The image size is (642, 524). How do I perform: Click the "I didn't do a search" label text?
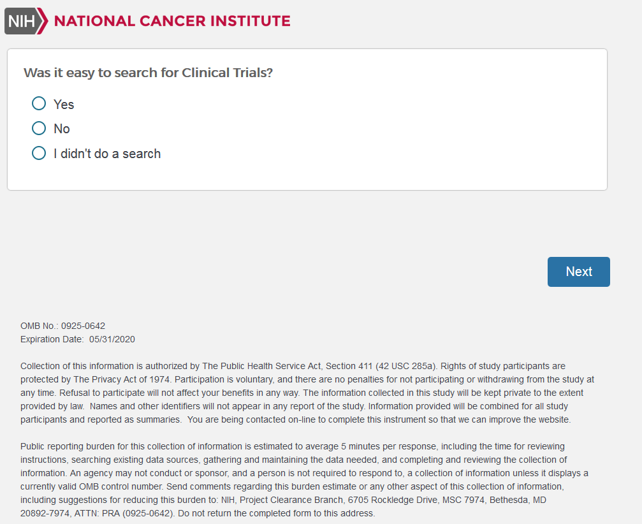107,154
